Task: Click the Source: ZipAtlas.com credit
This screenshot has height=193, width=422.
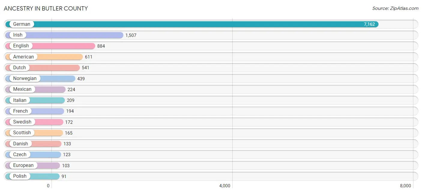Action: click(x=395, y=8)
